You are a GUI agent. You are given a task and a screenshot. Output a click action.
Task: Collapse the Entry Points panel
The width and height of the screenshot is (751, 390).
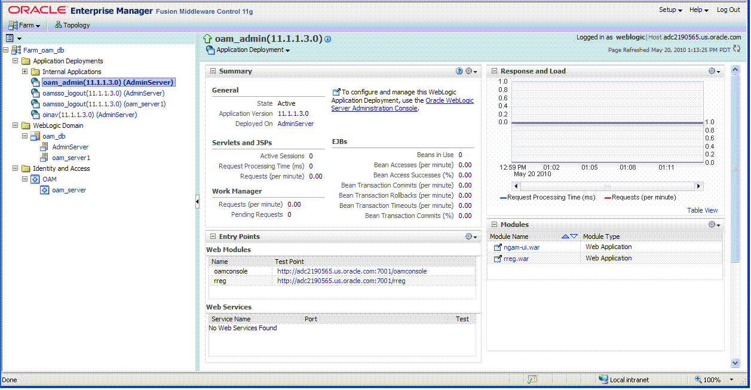pos(212,237)
